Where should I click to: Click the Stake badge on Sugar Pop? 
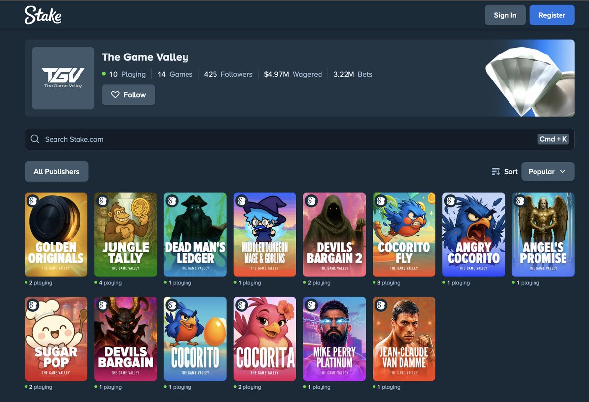(x=33, y=305)
